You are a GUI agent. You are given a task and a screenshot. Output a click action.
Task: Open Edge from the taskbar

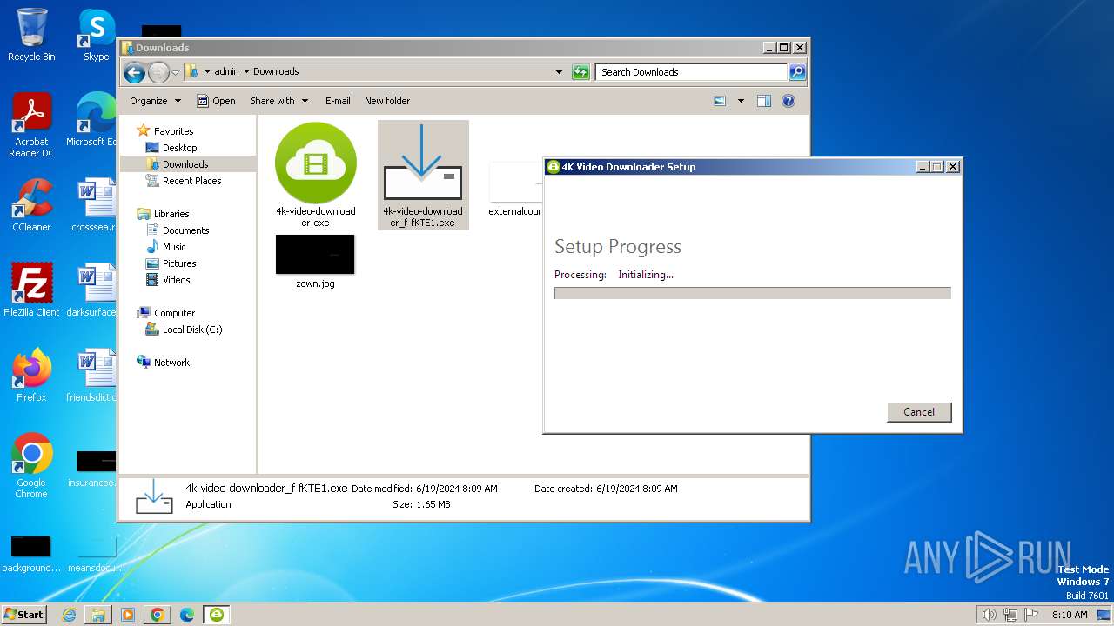coord(187,615)
